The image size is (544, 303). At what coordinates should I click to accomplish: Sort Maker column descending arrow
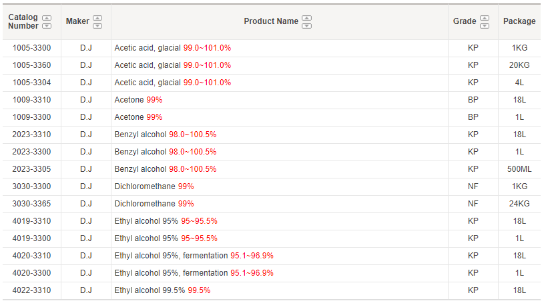coord(97,26)
